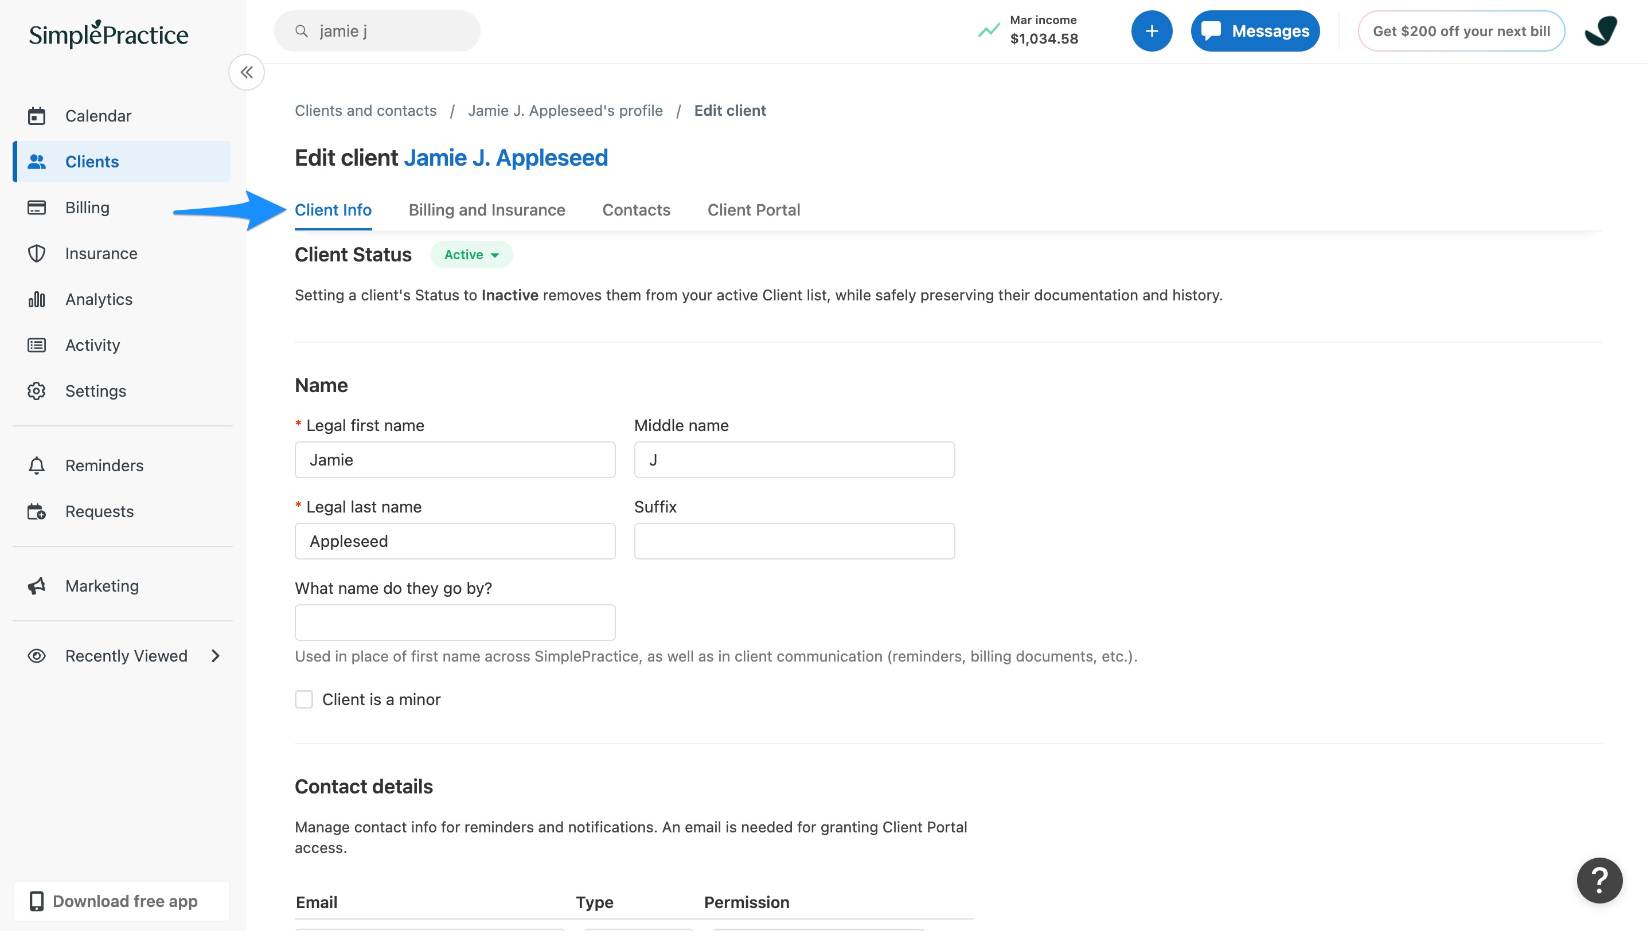Expand Recently Viewed chevron
The height and width of the screenshot is (931, 1647).
click(x=216, y=656)
